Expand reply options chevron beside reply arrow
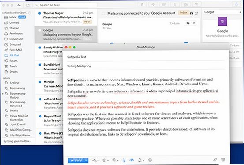 [x=194, y=23]
